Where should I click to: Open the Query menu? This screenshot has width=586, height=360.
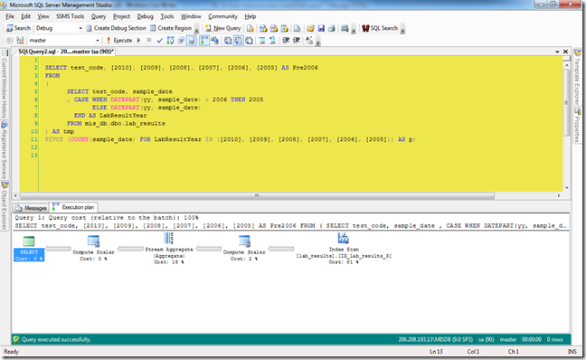coord(99,16)
